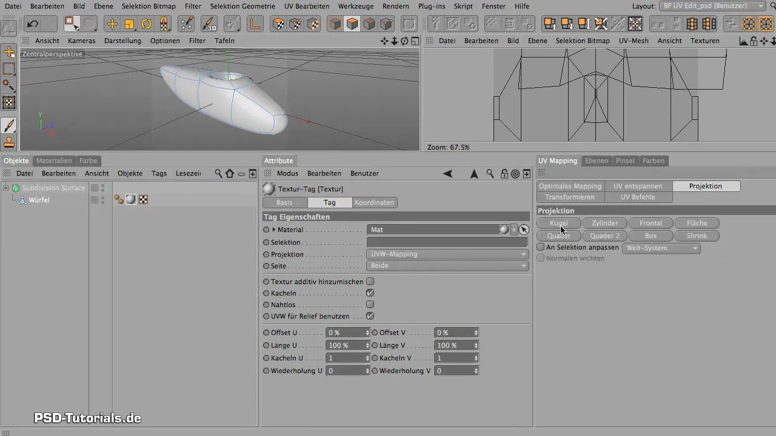Image resolution: width=776 pixels, height=436 pixels.
Task: Click the Kugel projection button
Action: (x=558, y=223)
